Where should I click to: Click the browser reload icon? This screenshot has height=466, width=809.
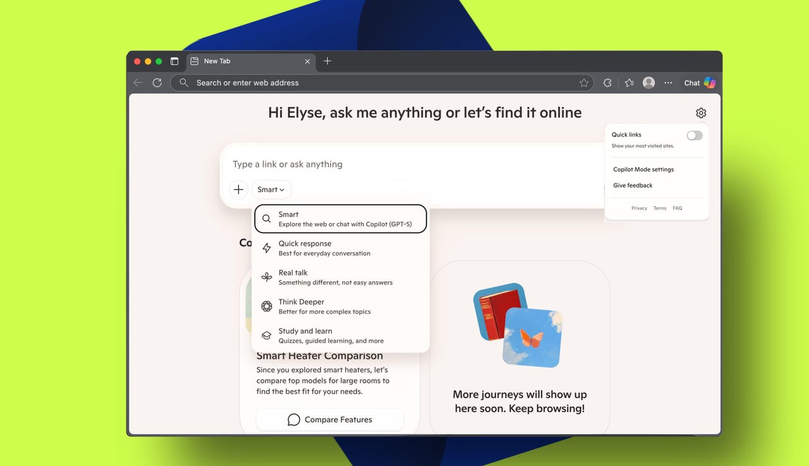tap(157, 83)
